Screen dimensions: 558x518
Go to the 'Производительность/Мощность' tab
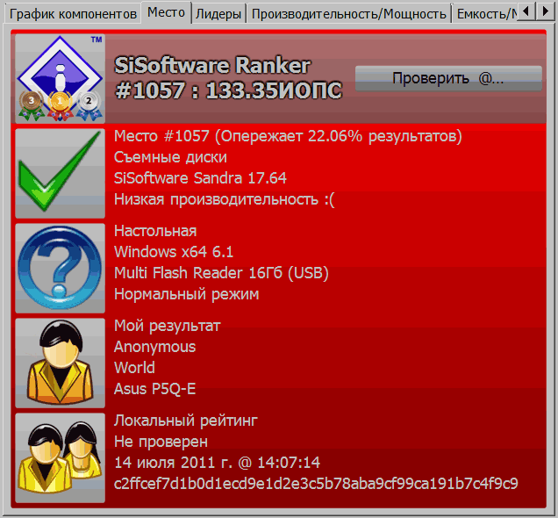(349, 13)
